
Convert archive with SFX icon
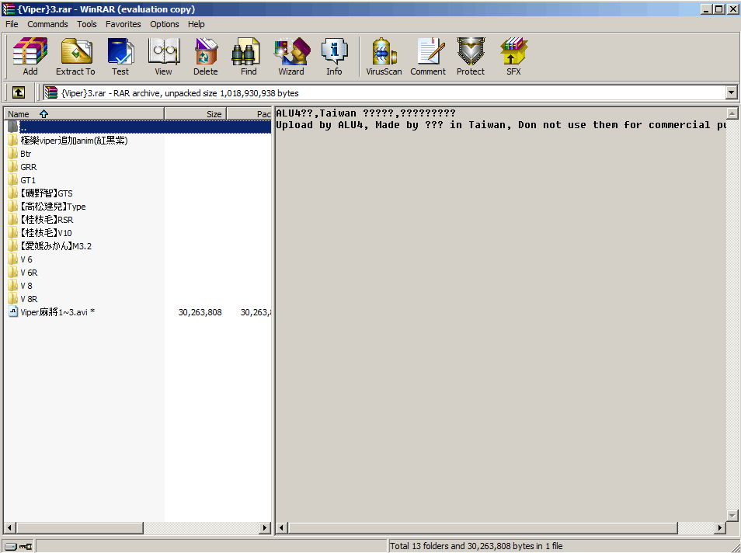pyautogui.click(x=513, y=56)
